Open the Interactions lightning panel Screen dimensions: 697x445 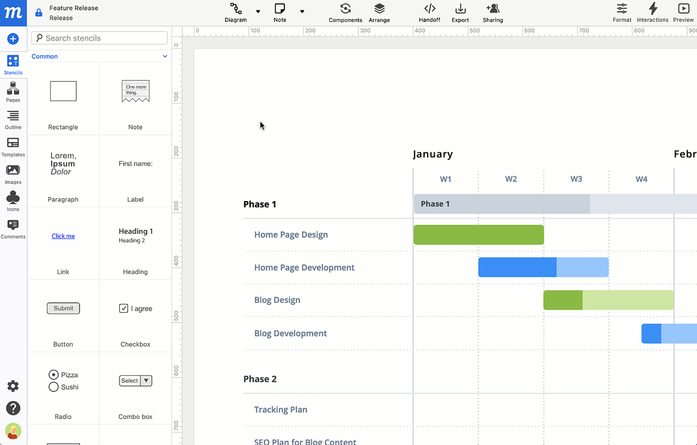(x=652, y=13)
